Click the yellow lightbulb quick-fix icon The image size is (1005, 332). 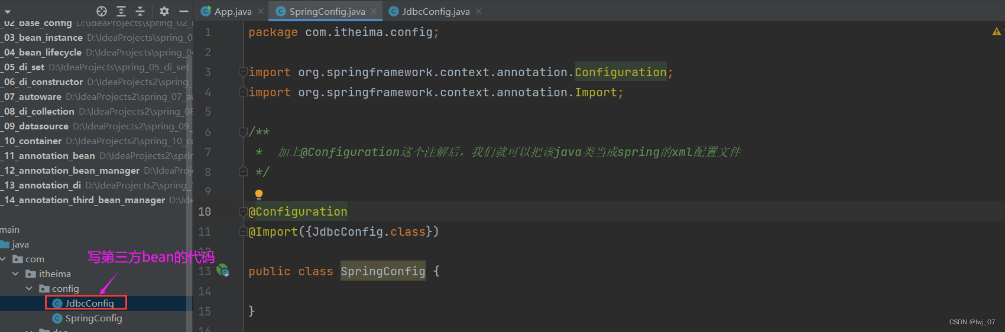click(258, 194)
